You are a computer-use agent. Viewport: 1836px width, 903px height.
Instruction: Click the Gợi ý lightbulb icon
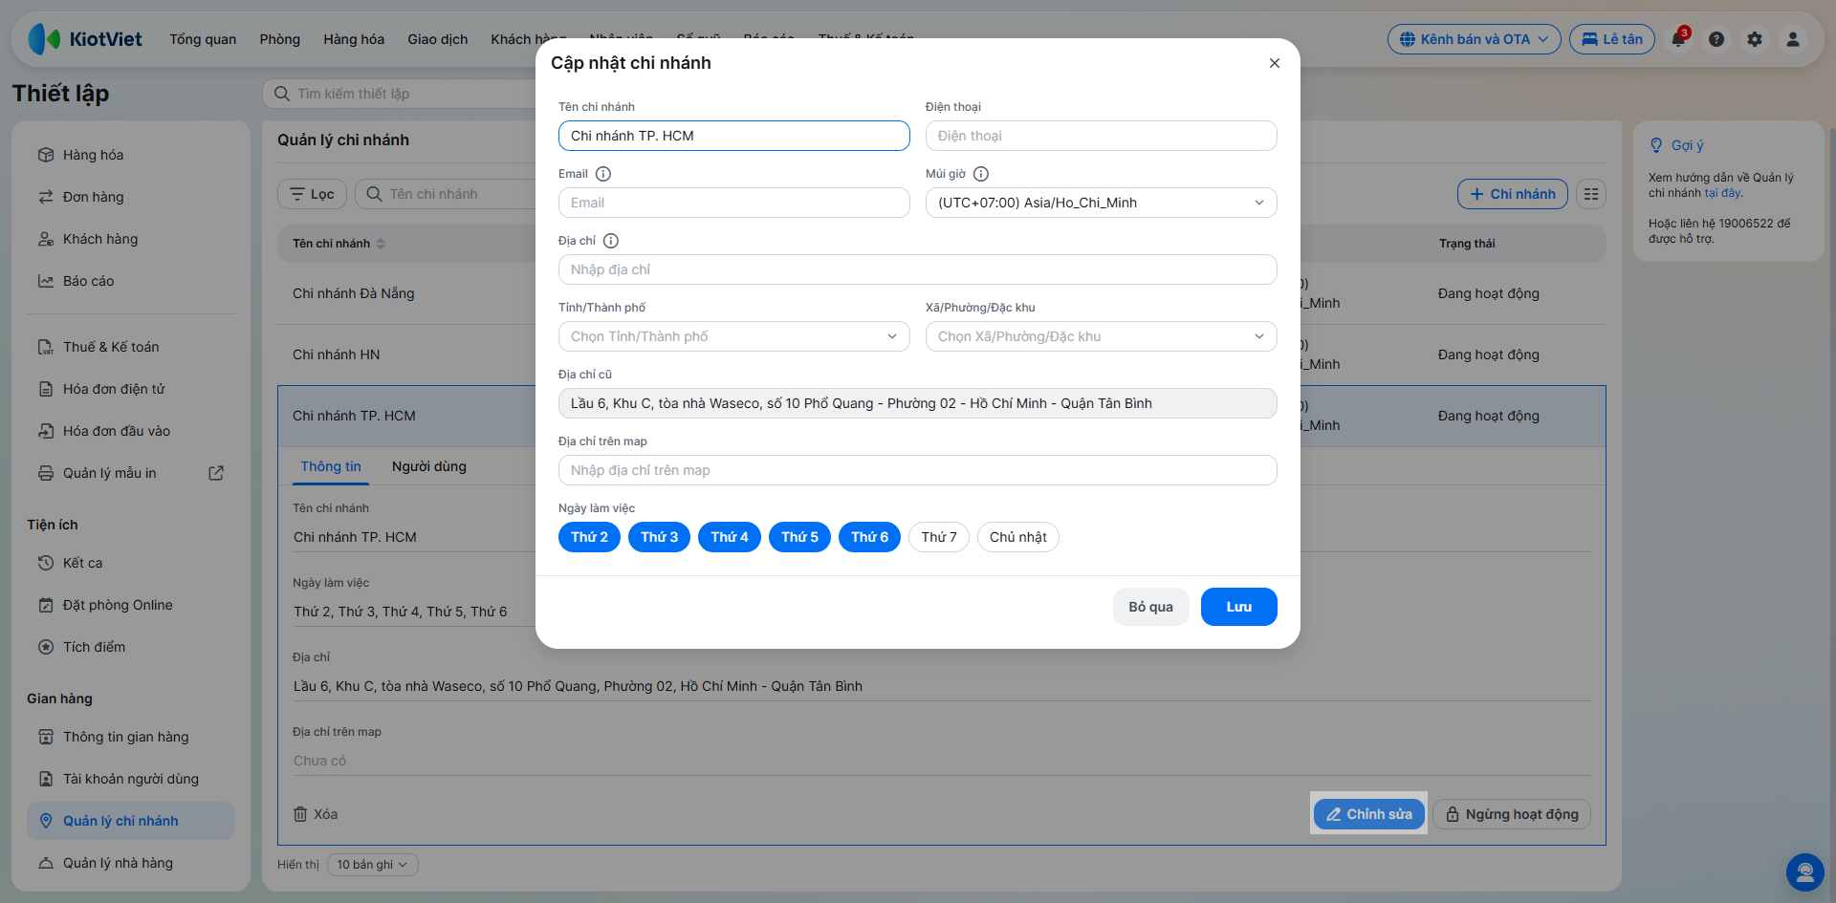(1656, 145)
